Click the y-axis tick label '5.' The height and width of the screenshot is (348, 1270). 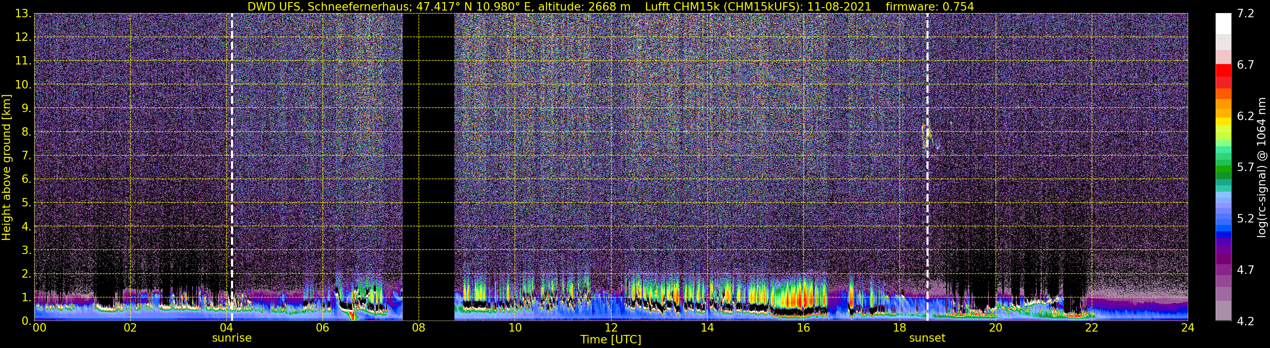[26, 203]
